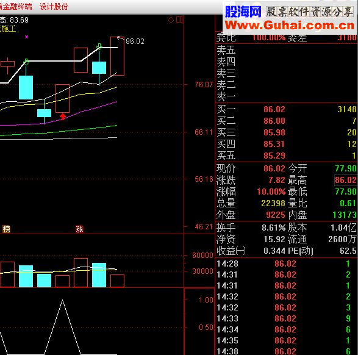Click the tallest red volume bar
The width and height of the screenshot is (358, 355).
[x=81, y=273]
